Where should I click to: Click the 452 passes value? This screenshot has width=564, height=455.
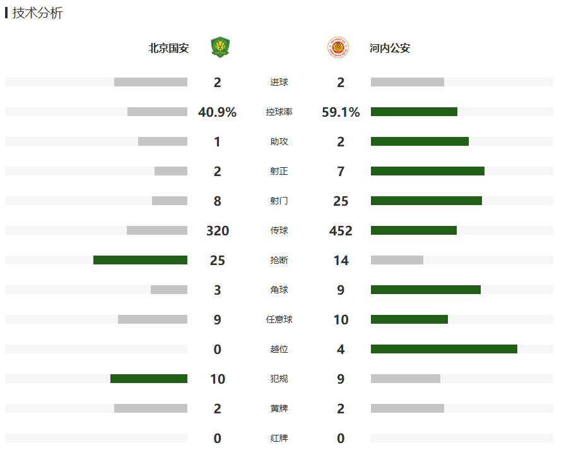(341, 231)
